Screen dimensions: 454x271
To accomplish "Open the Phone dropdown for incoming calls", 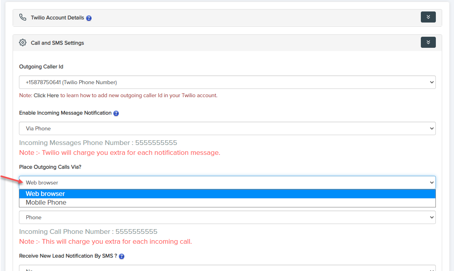I will pos(227,217).
